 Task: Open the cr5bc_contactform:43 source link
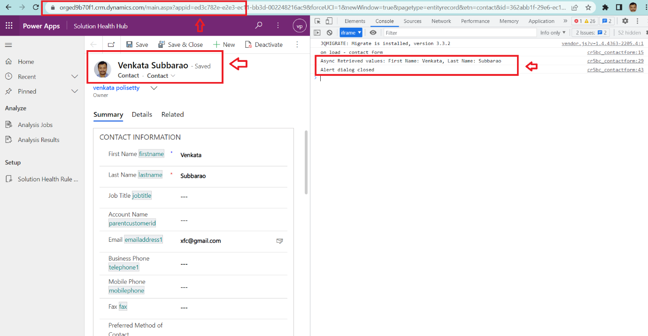tap(615, 69)
